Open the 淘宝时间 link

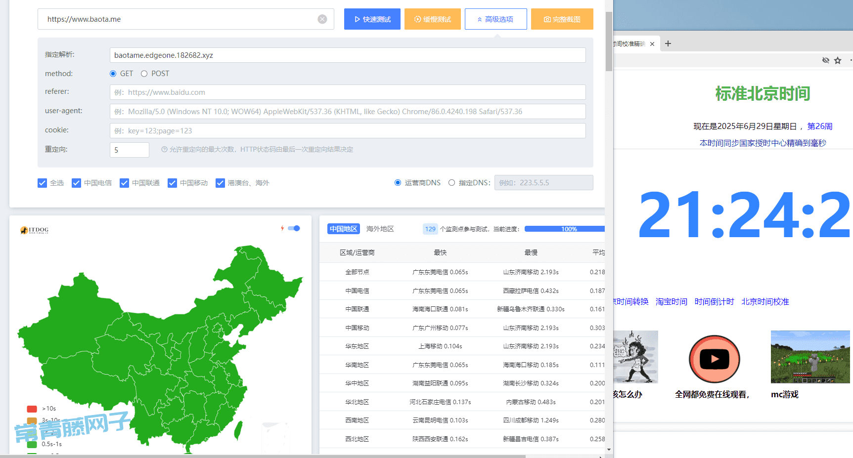click(x=672, y=301)
